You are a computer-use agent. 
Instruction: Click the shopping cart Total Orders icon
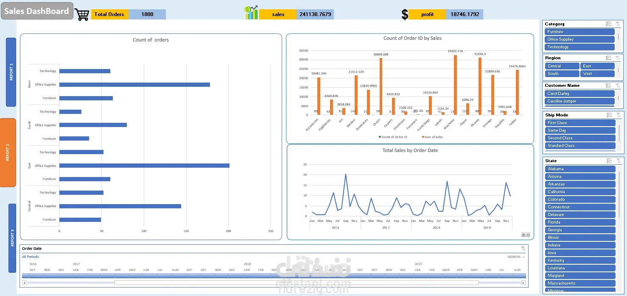(x=82, y=14)
